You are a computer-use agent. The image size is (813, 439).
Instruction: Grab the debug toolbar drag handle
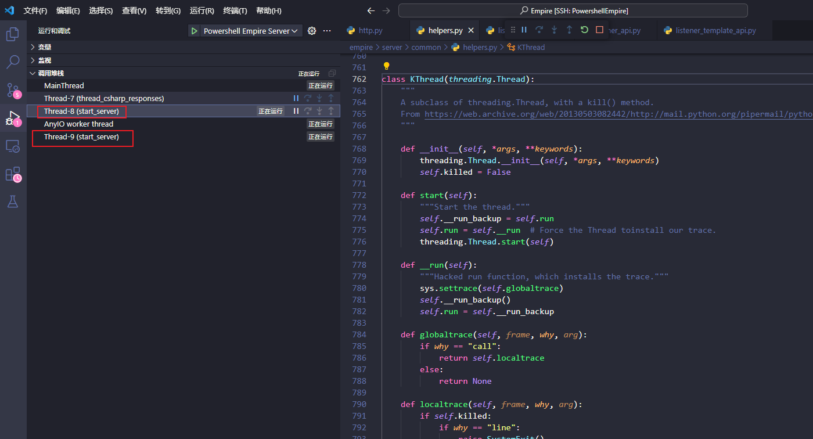pyautogui.click(x=513, y=30)
